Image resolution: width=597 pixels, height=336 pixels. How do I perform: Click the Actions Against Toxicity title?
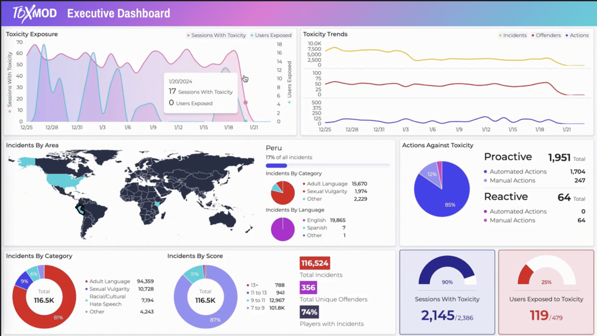click(x=437, y=145)
